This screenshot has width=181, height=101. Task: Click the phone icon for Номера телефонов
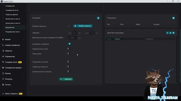[3, 45]
